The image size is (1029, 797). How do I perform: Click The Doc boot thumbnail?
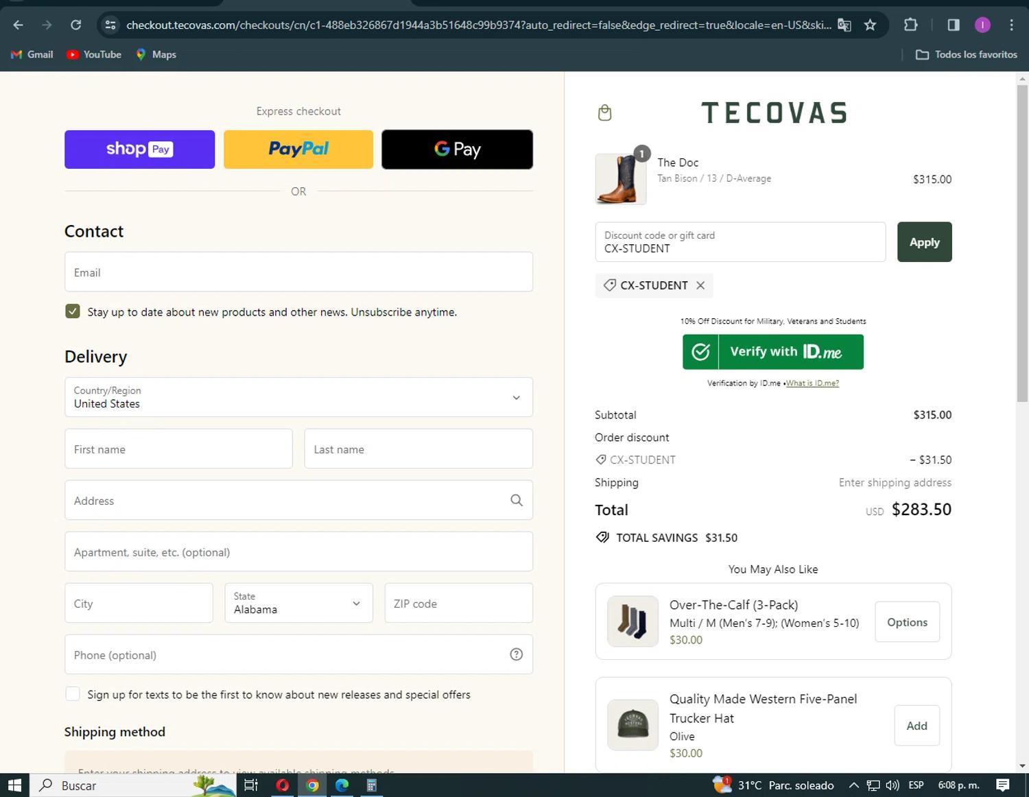(x=620, y=179)
